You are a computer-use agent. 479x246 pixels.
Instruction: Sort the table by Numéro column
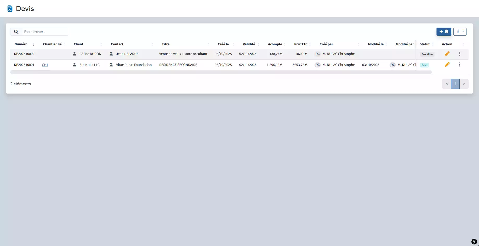coord(21,44)
